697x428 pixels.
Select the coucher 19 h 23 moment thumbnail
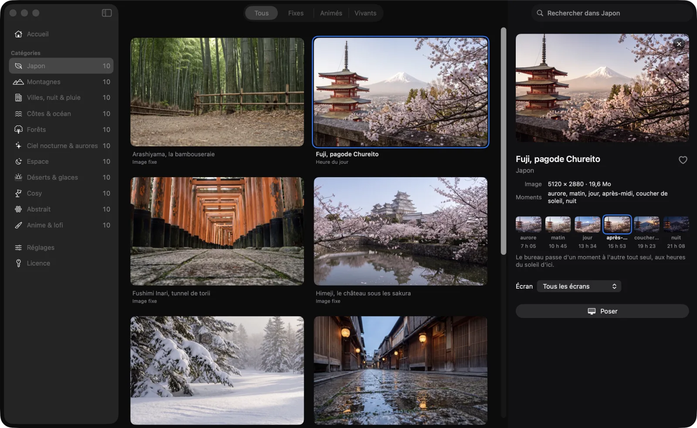pos(646,224)
